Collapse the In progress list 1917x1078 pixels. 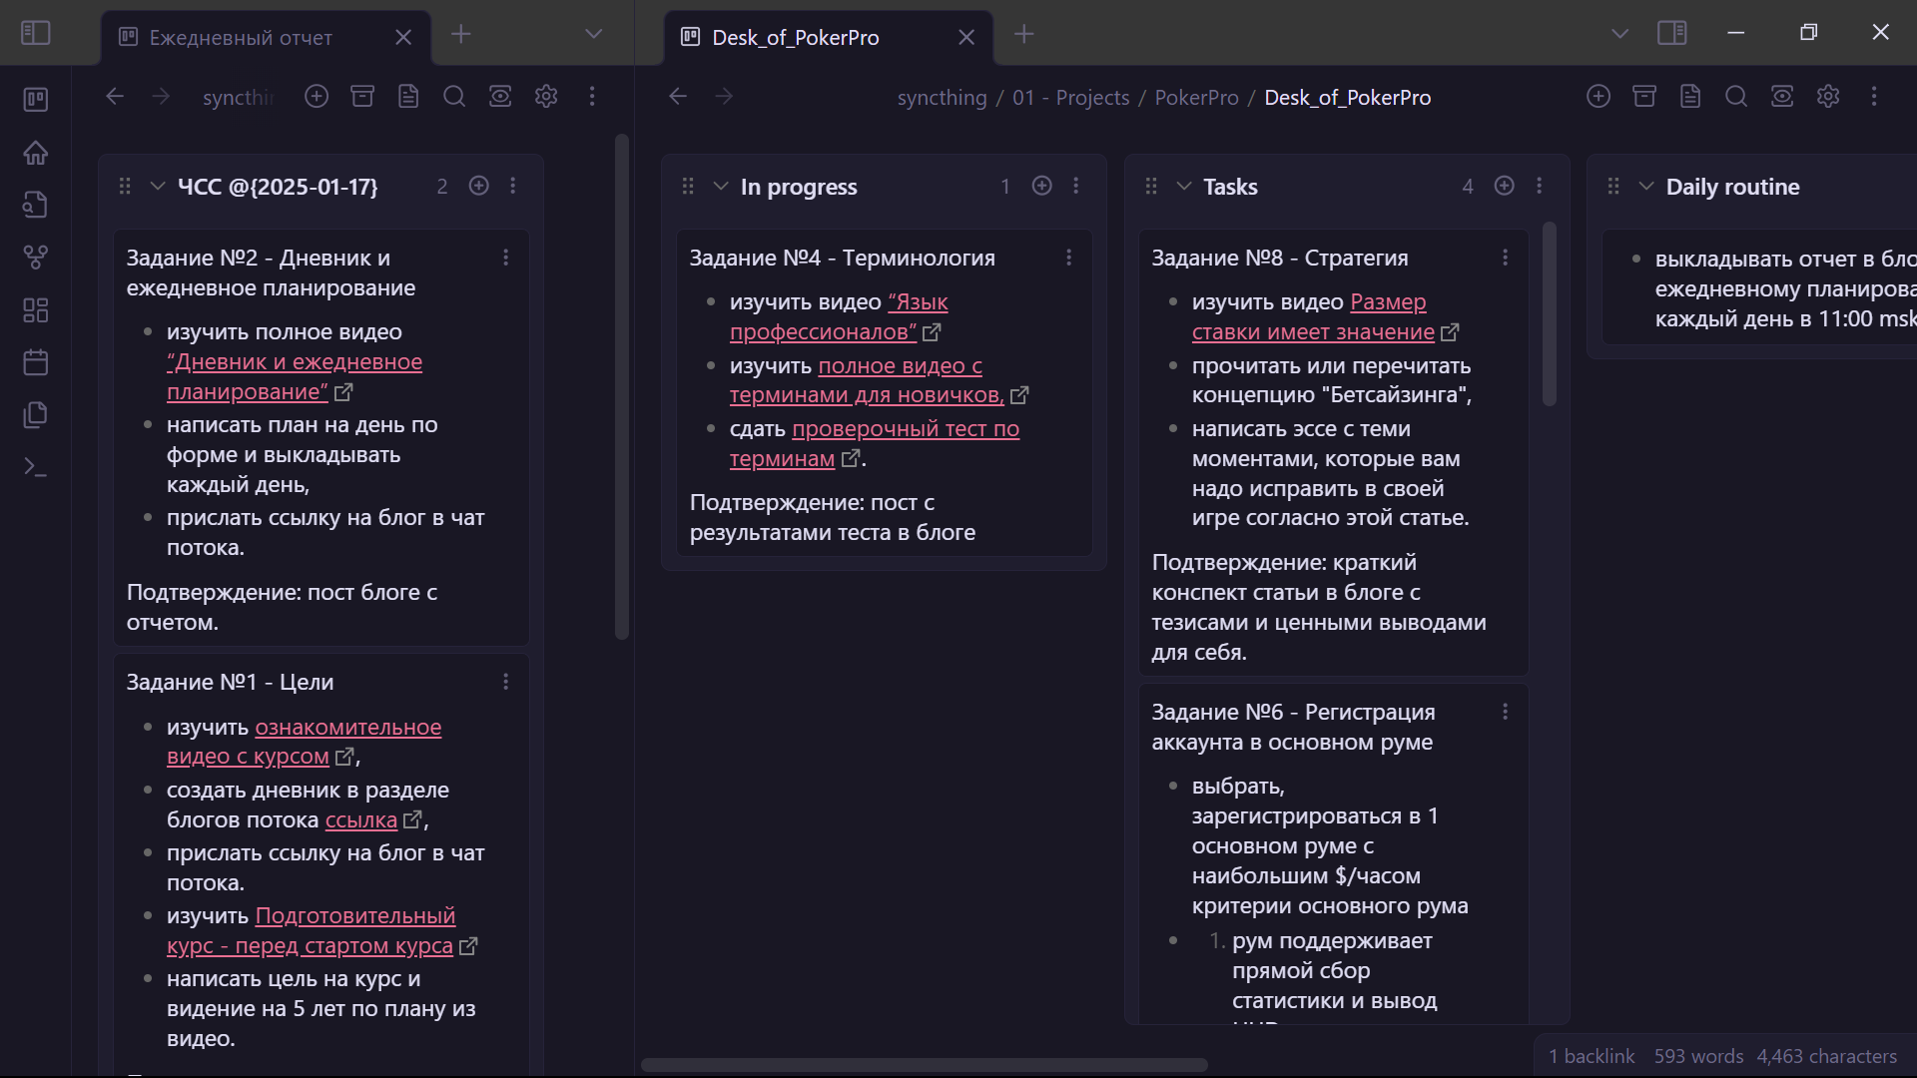point(720,186)
